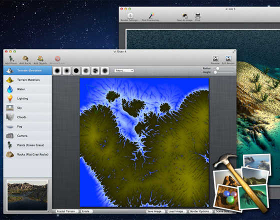Open the Filters dropdown
280x220 pixels.
[124, 70]
